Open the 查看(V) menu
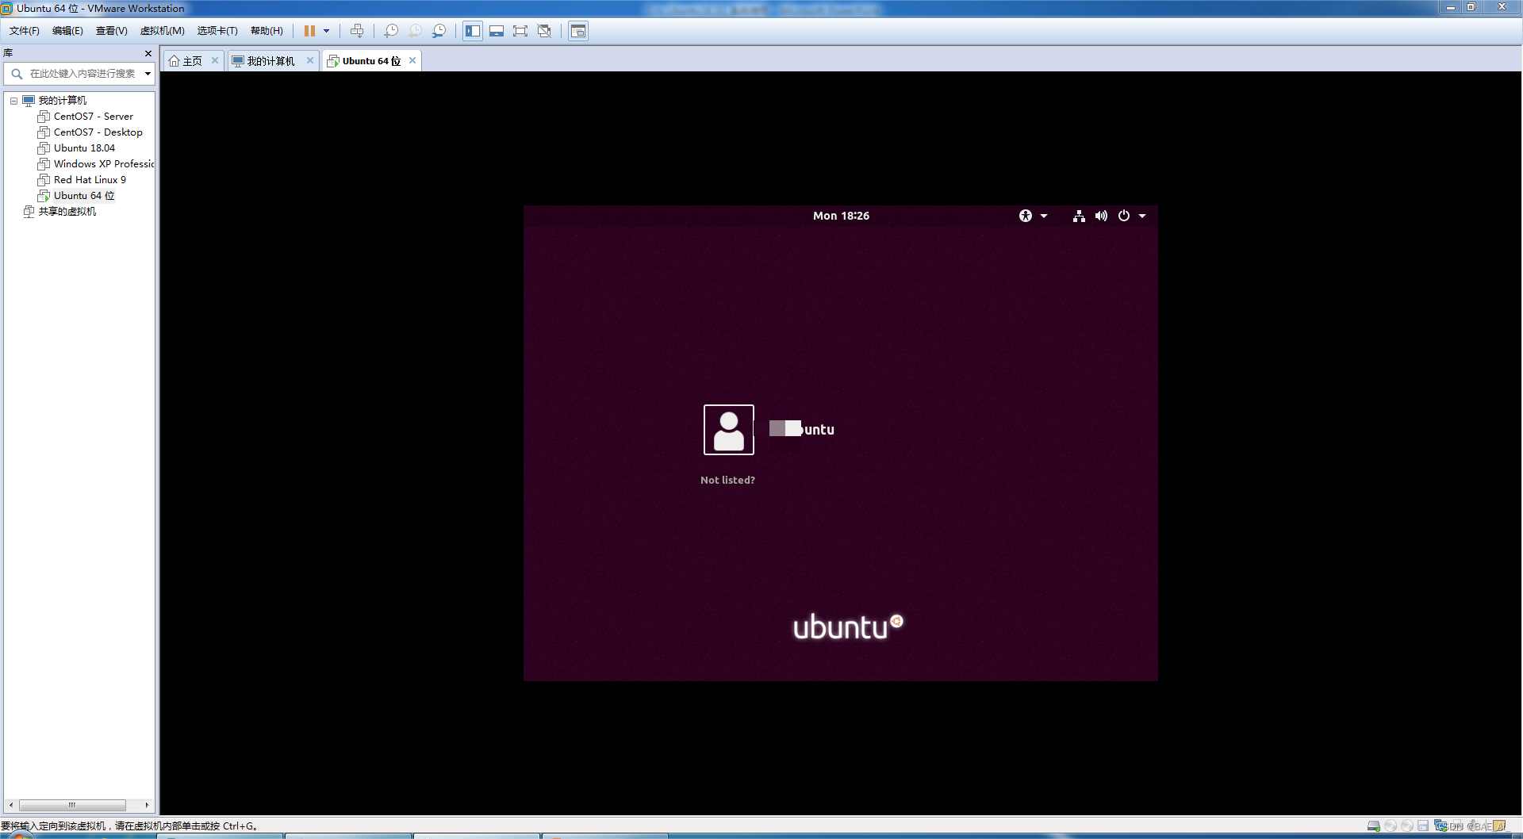Viewport: 1523px width, 839px height. 112,31
